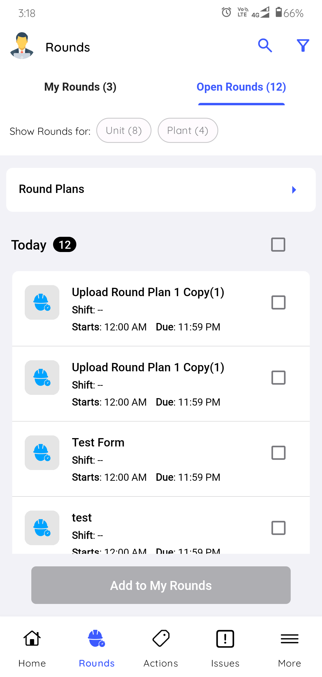Filter rounds by Plant (4) chip
The image size is (322, 677).
188,131
